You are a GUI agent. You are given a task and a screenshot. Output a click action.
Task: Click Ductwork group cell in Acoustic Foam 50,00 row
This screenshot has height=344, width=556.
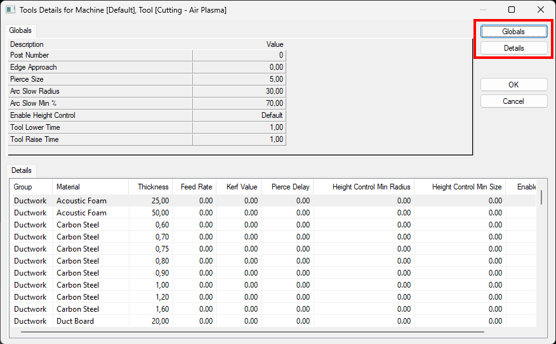[30, 213]
